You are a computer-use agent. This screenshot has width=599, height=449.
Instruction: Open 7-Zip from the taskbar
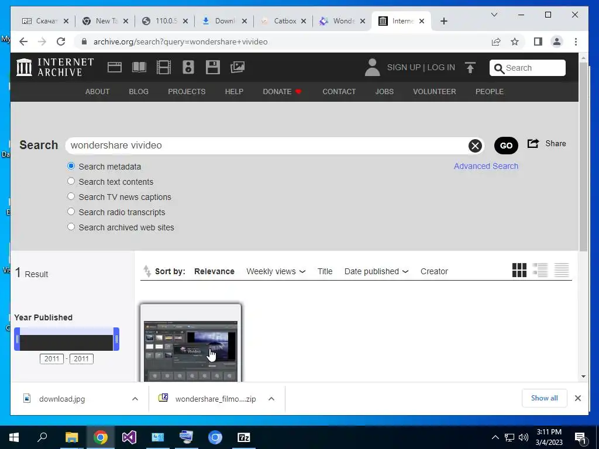tap(244, 437)
